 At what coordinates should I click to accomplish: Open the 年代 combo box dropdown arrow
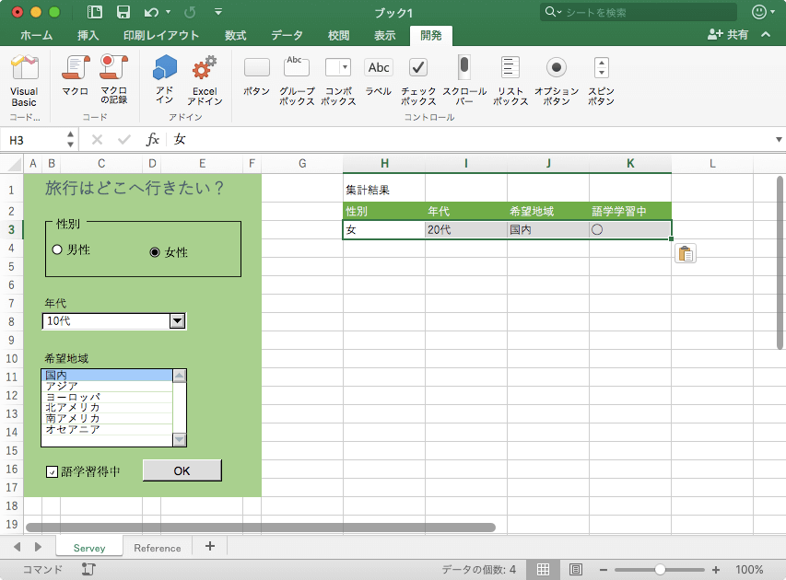178,321
